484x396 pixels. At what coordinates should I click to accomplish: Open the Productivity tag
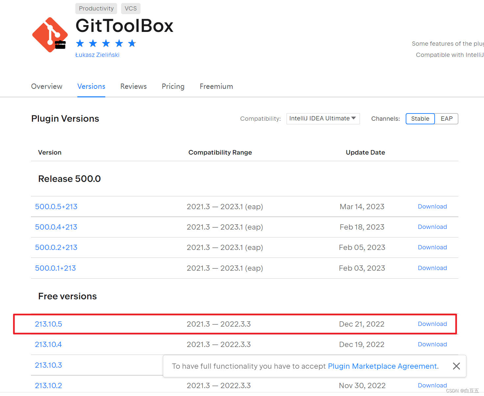96,9
